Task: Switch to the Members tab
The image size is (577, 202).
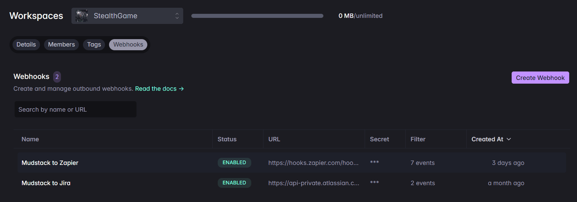Action: coord(61,44)
